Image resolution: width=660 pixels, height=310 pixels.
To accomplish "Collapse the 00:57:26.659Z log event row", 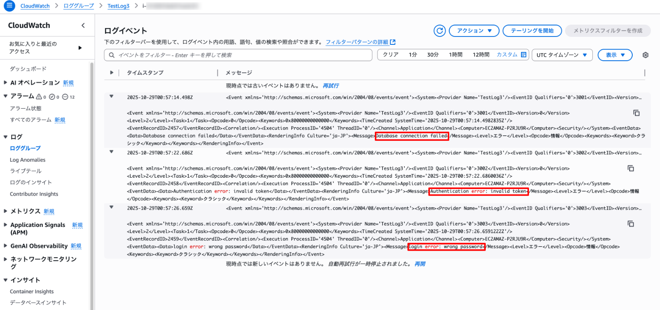I will [111, 207].
